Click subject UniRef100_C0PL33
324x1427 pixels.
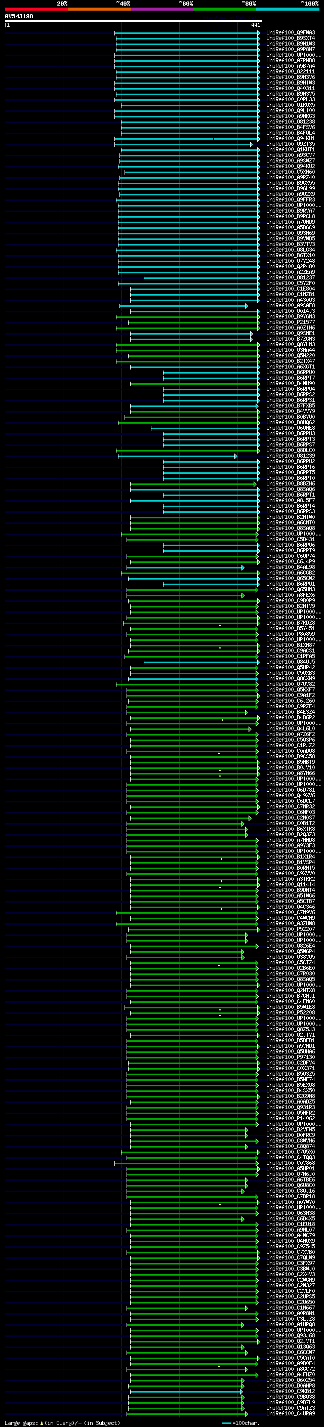coord(291,100)
